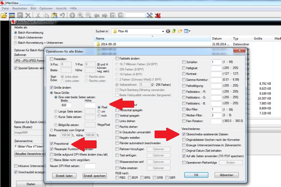The width and height of the screenshot is (281, 187).
Task: Select the Pixel unit radio button
Action: [x=99, y=107]
